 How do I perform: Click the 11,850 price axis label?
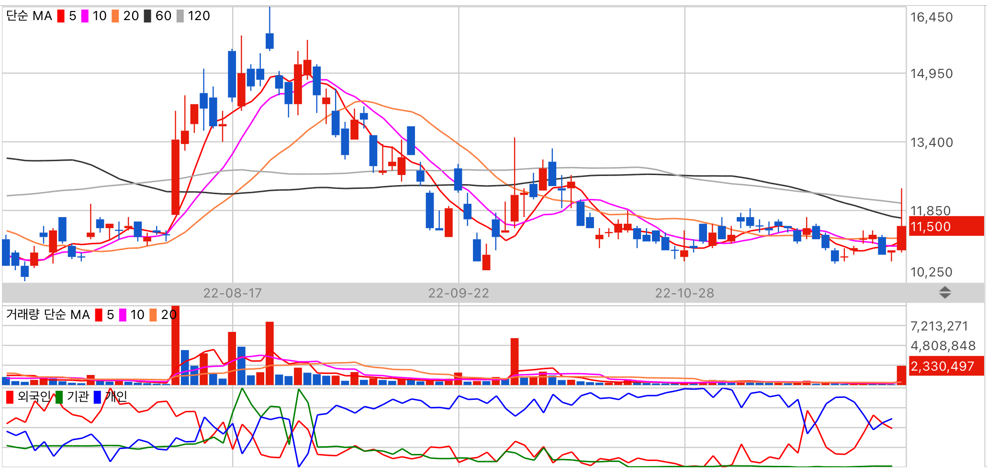(931, 210)
